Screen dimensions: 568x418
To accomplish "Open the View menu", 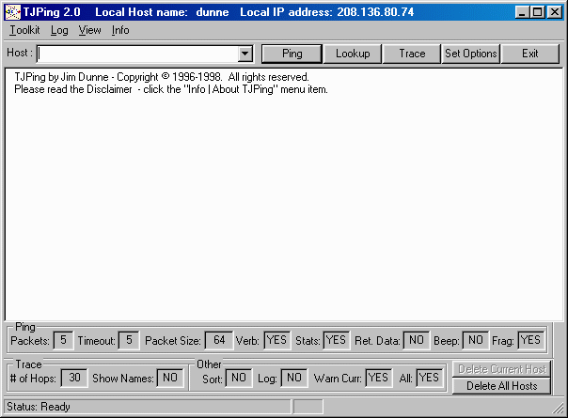I will coord(90,30).
